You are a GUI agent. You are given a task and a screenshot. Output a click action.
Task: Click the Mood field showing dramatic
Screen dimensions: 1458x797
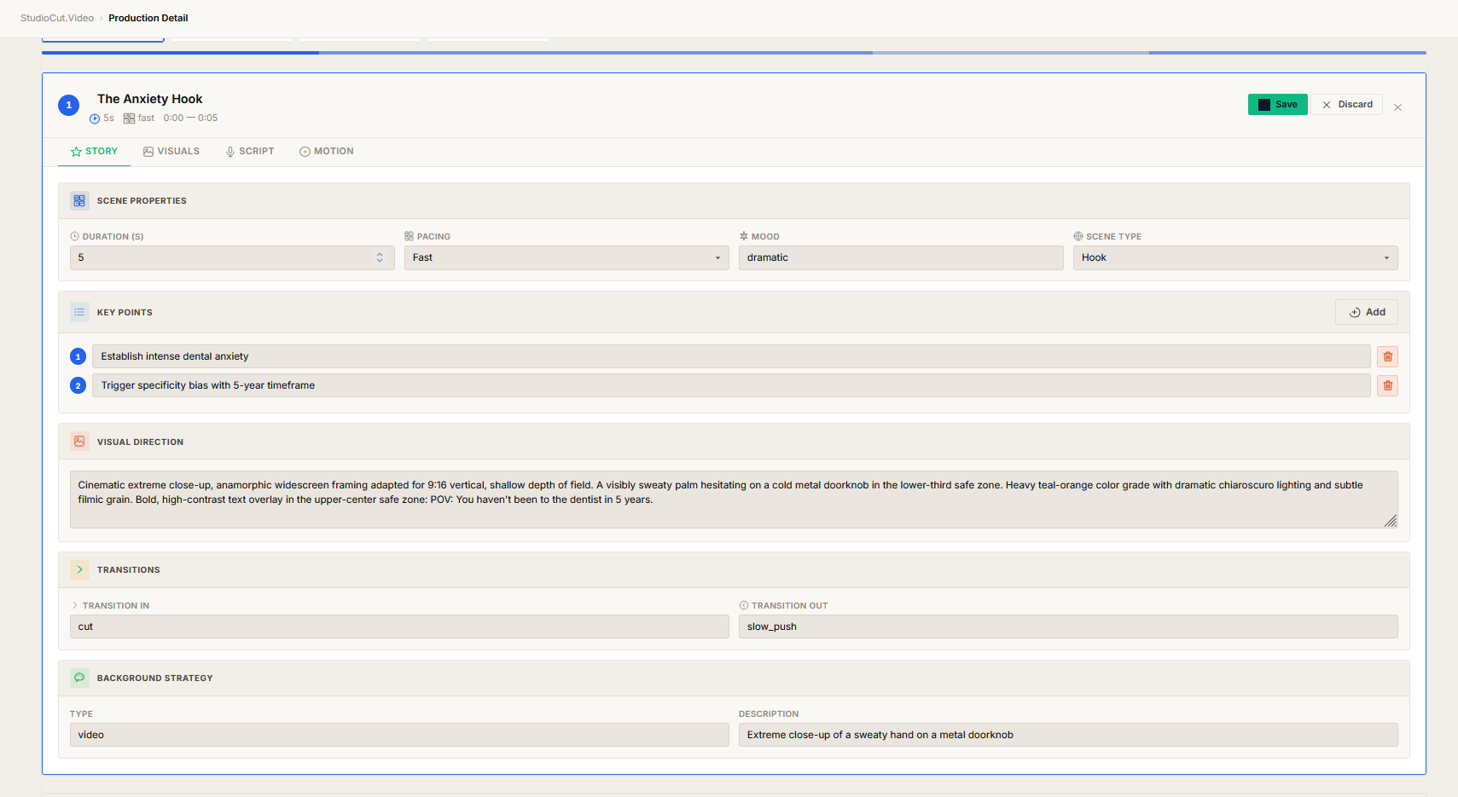coord(901,257)
